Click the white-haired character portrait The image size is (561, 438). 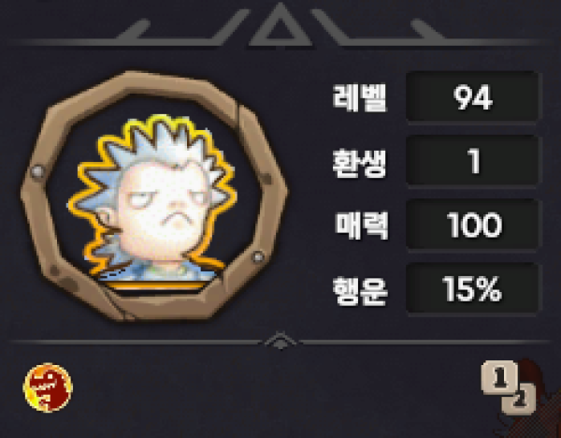[152, 200]
